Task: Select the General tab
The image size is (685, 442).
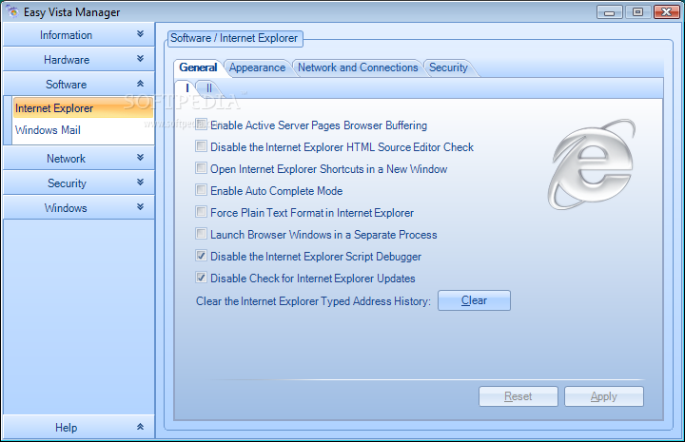Action: pyautogui.click(x=198, y=67)
